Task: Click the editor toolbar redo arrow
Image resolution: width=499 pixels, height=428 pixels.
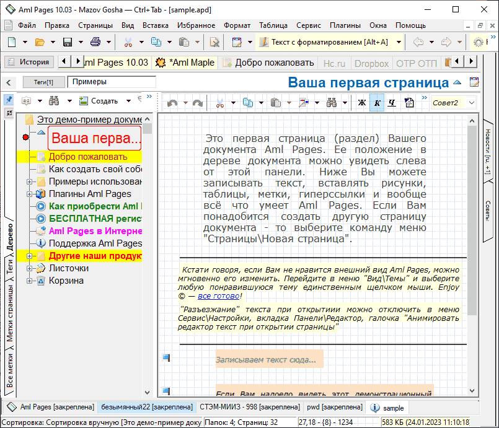Action: pos(198,103)
